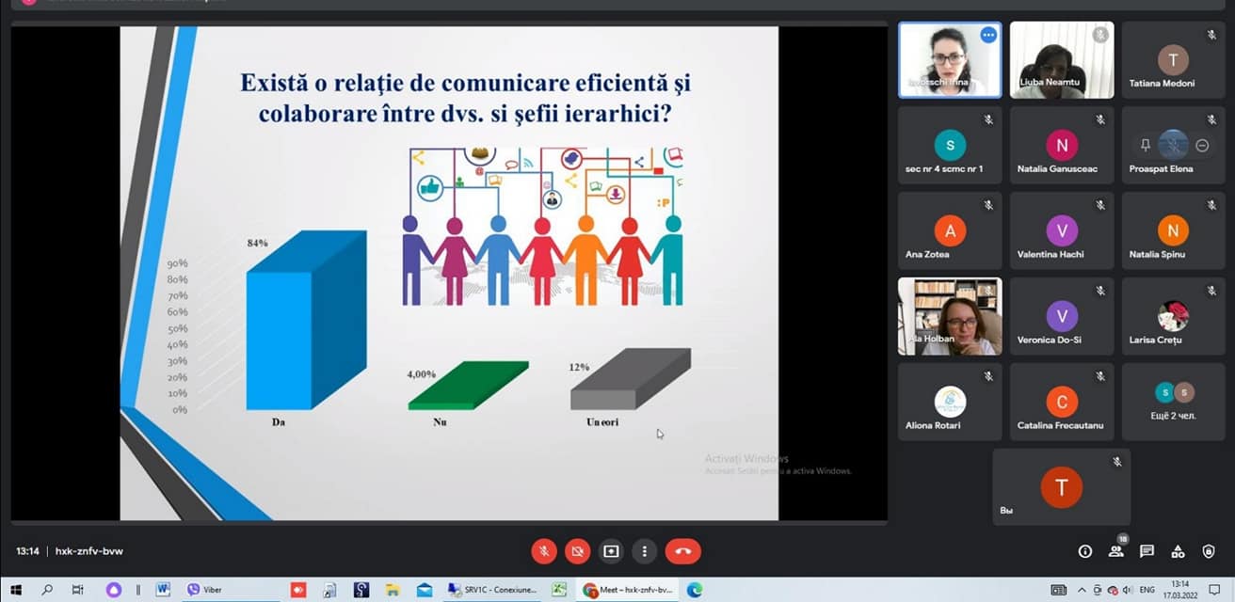
Task: Click the 'Ещё 2 чел.' participants tile
Action: tap(1174, 402)
